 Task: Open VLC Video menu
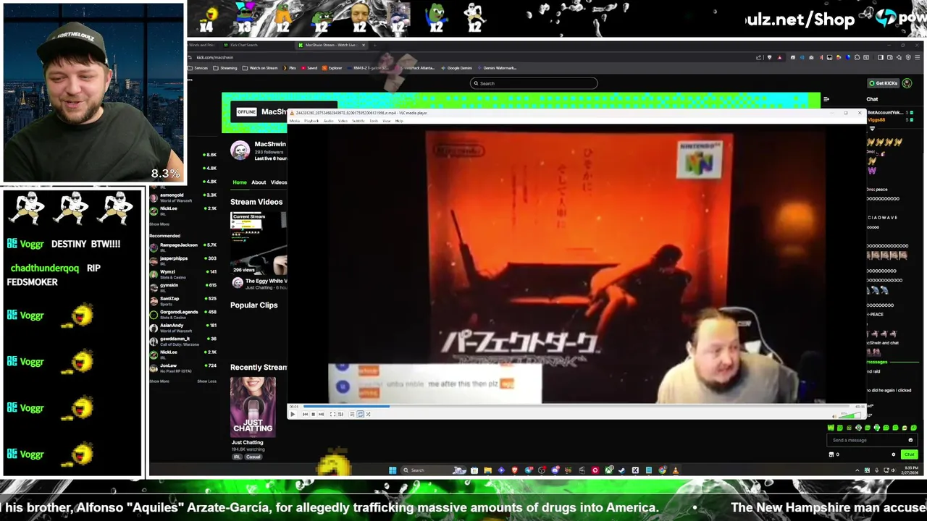click(x=343, y=121)
